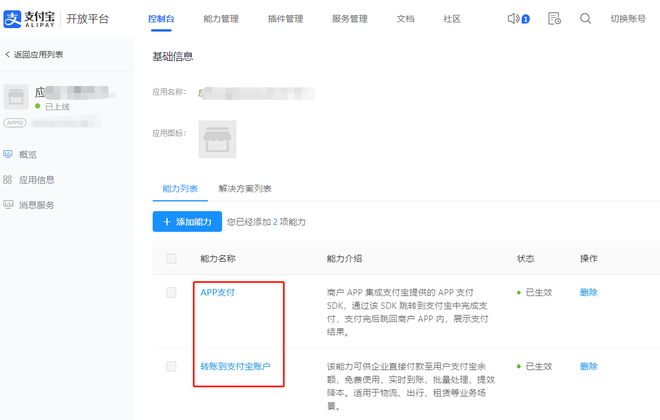
Task: Click the 能力介绍 column header
Action: tap(344, 258)
